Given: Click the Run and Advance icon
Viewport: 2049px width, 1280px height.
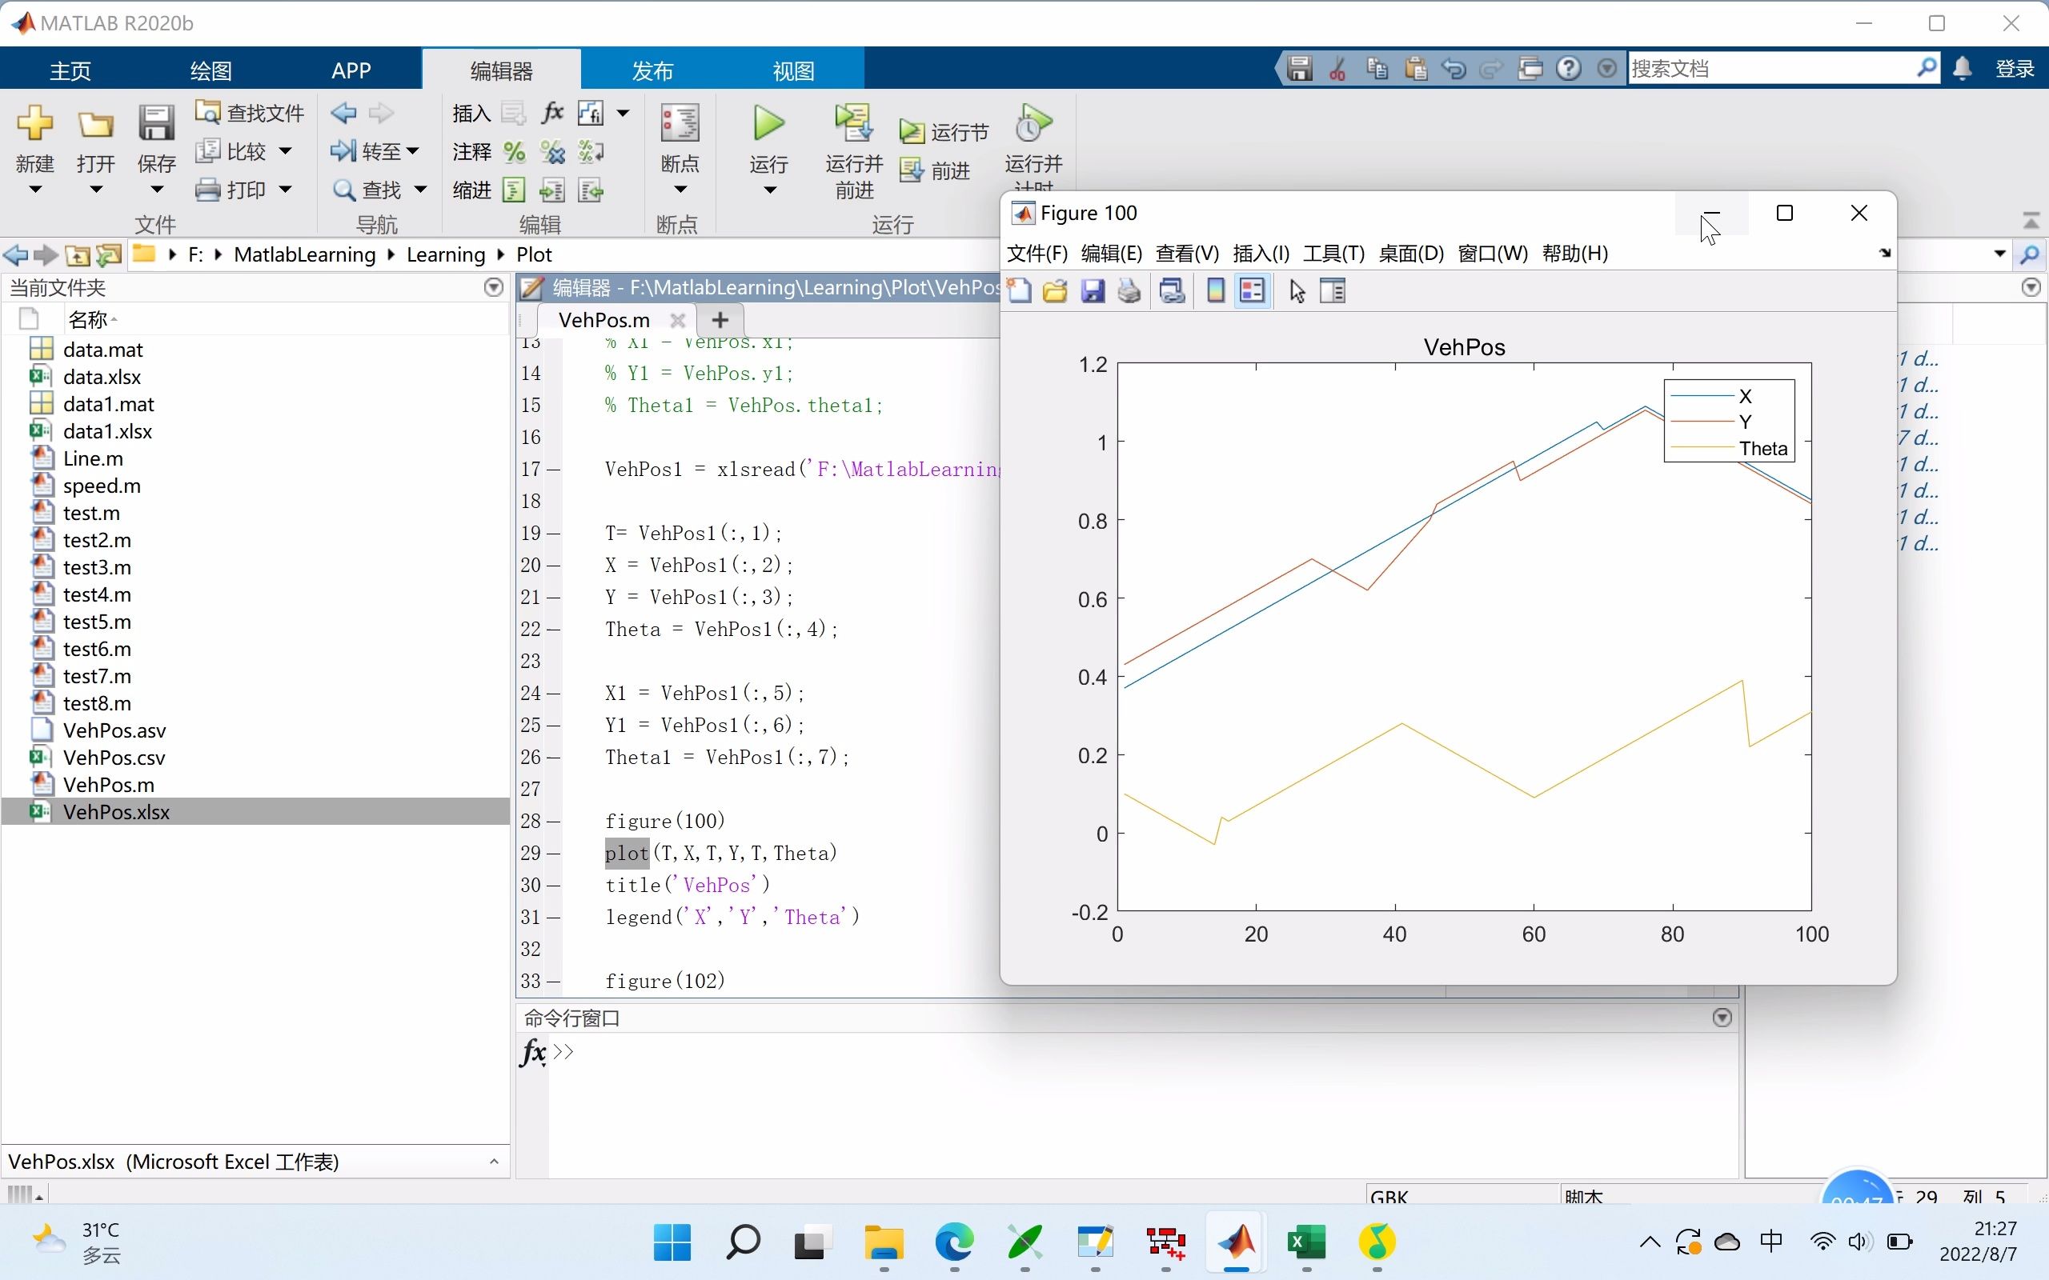Looking at the screenshot, I should [851, 130].
